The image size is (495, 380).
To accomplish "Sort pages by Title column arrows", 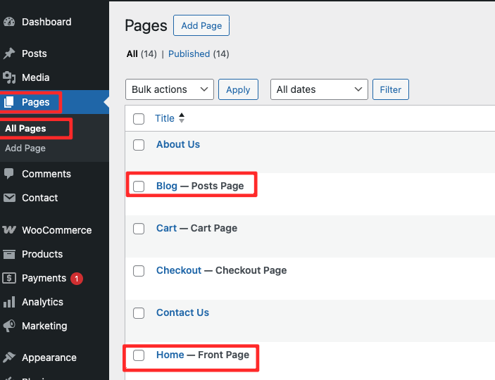I will [182, 118].
